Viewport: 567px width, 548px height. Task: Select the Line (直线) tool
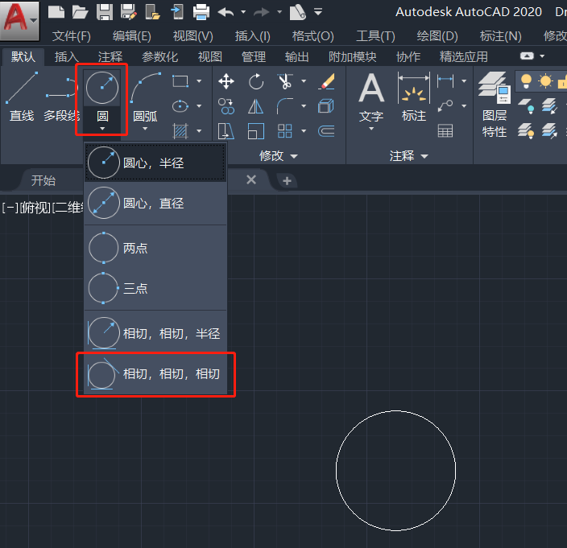tap(21, 97)
